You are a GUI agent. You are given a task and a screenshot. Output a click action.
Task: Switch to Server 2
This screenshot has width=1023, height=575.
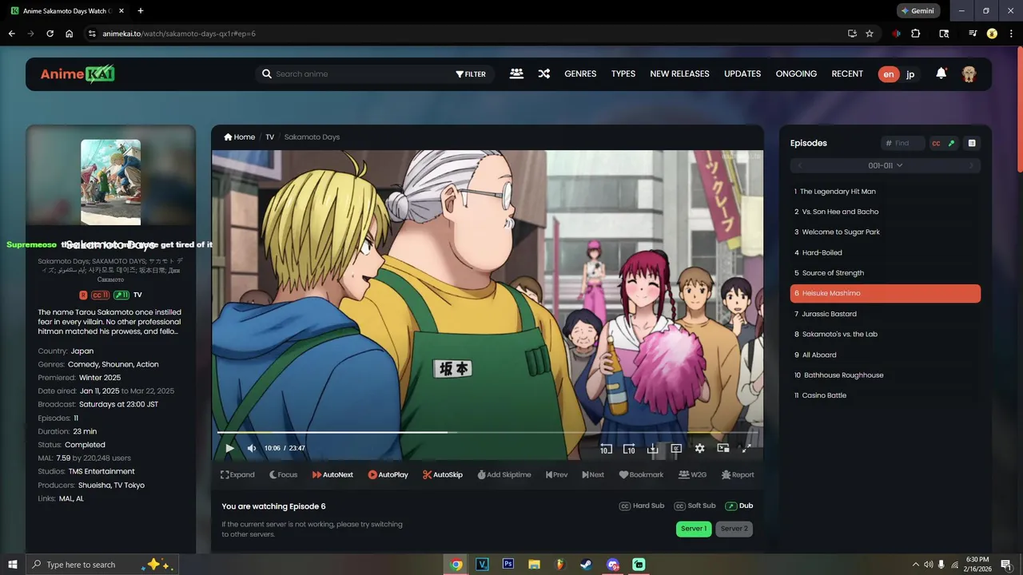coord(734,529)
